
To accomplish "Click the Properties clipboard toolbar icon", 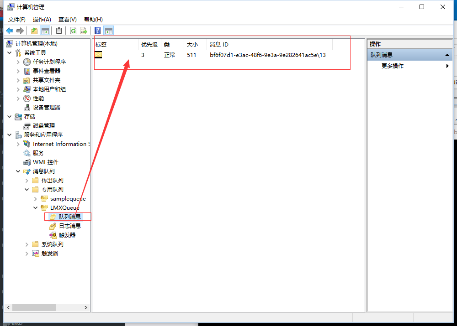I will pyautogui.click(x=59, y=31).
